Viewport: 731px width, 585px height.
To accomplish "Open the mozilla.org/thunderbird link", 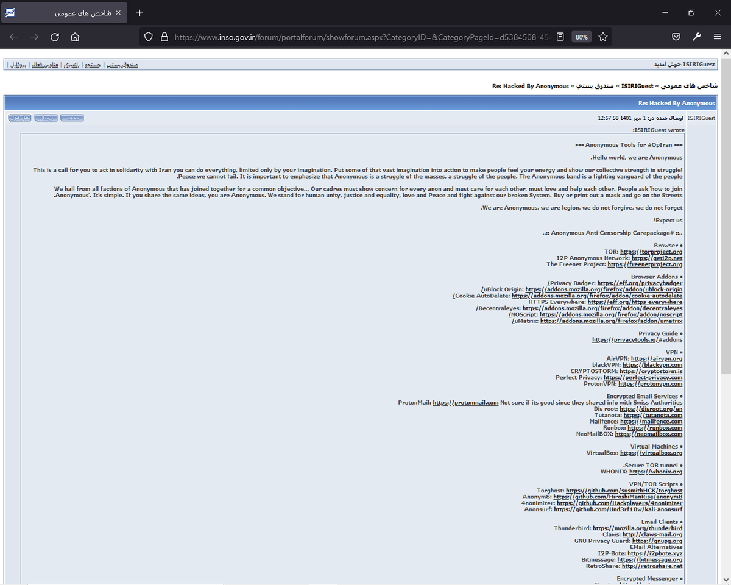I will 638,528.
